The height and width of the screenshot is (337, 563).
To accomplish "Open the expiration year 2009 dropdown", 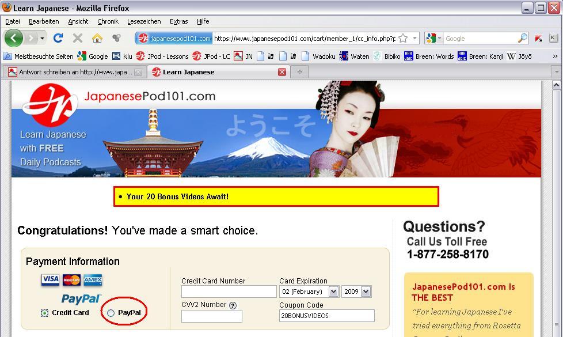I will point(356,291).
